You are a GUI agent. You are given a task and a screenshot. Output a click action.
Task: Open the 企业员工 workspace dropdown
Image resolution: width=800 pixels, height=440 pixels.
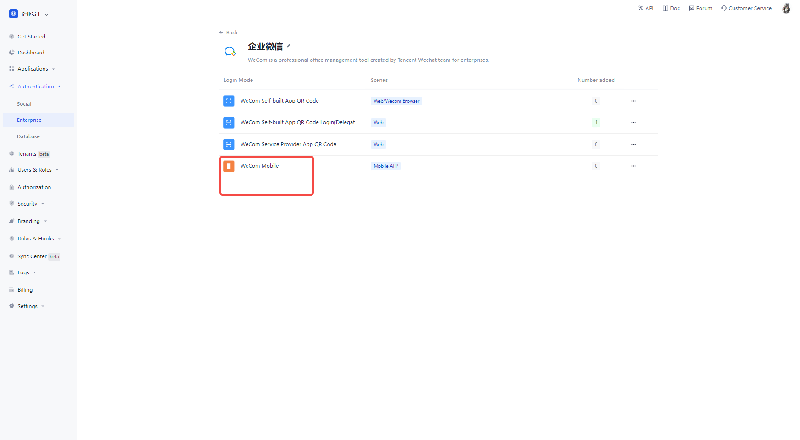tap(30, 14)
